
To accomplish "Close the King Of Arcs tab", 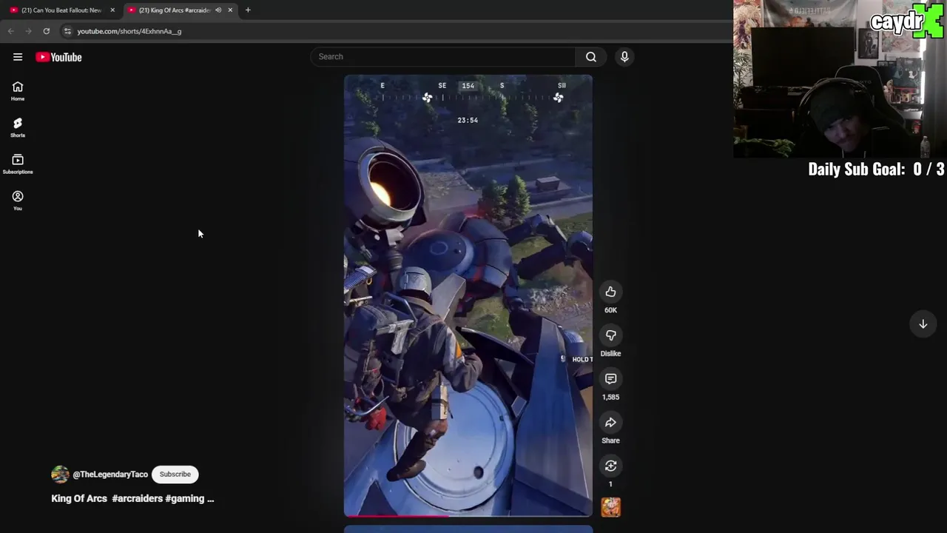I will pyautogui.click(x=230, y=10).
